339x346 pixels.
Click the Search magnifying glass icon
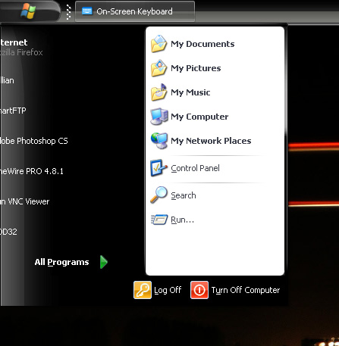(x=159, y=195)
